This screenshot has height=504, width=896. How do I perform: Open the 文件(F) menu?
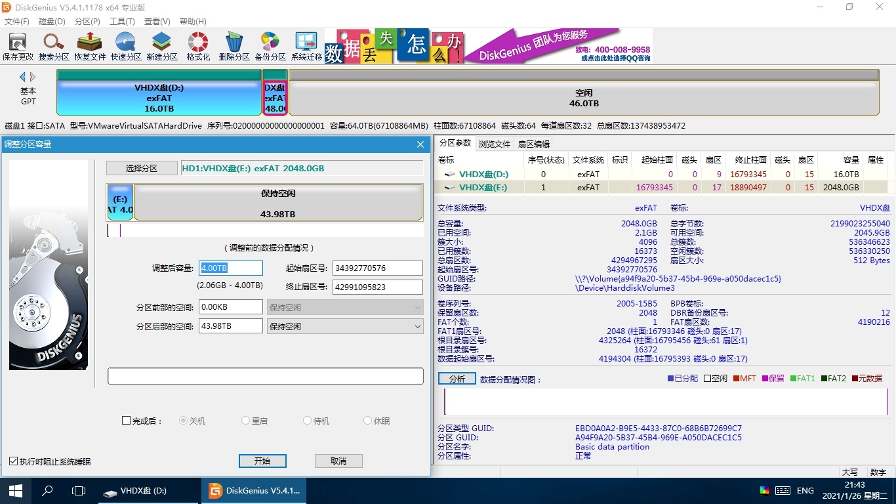[17, 22]
